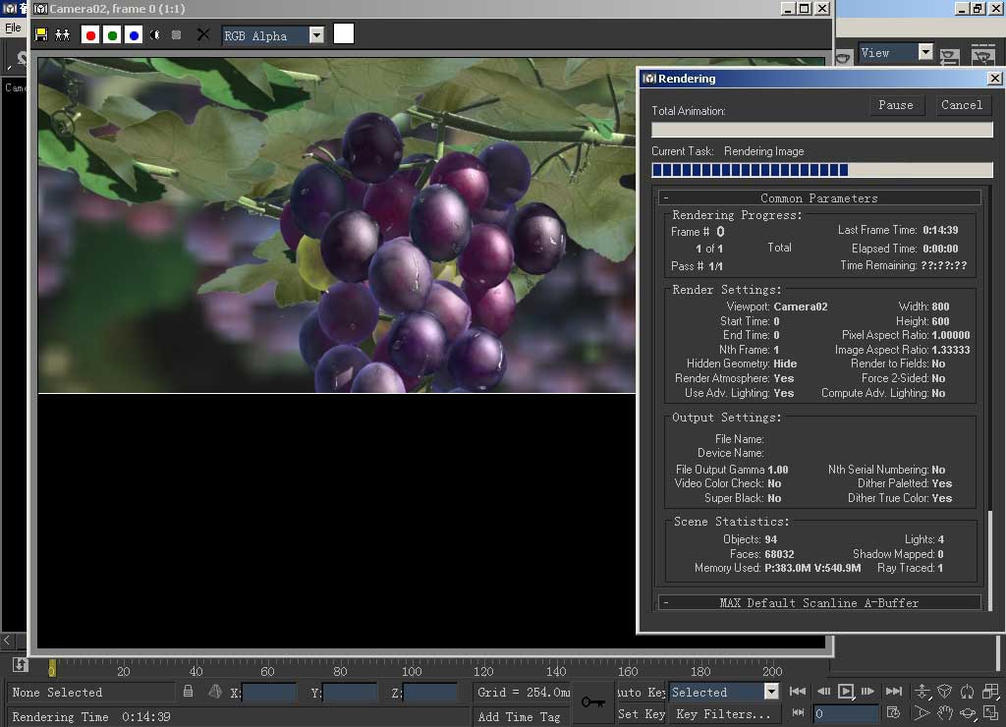1006x727 pixels.
Task: Open the File menu
Action: [13, 28]
